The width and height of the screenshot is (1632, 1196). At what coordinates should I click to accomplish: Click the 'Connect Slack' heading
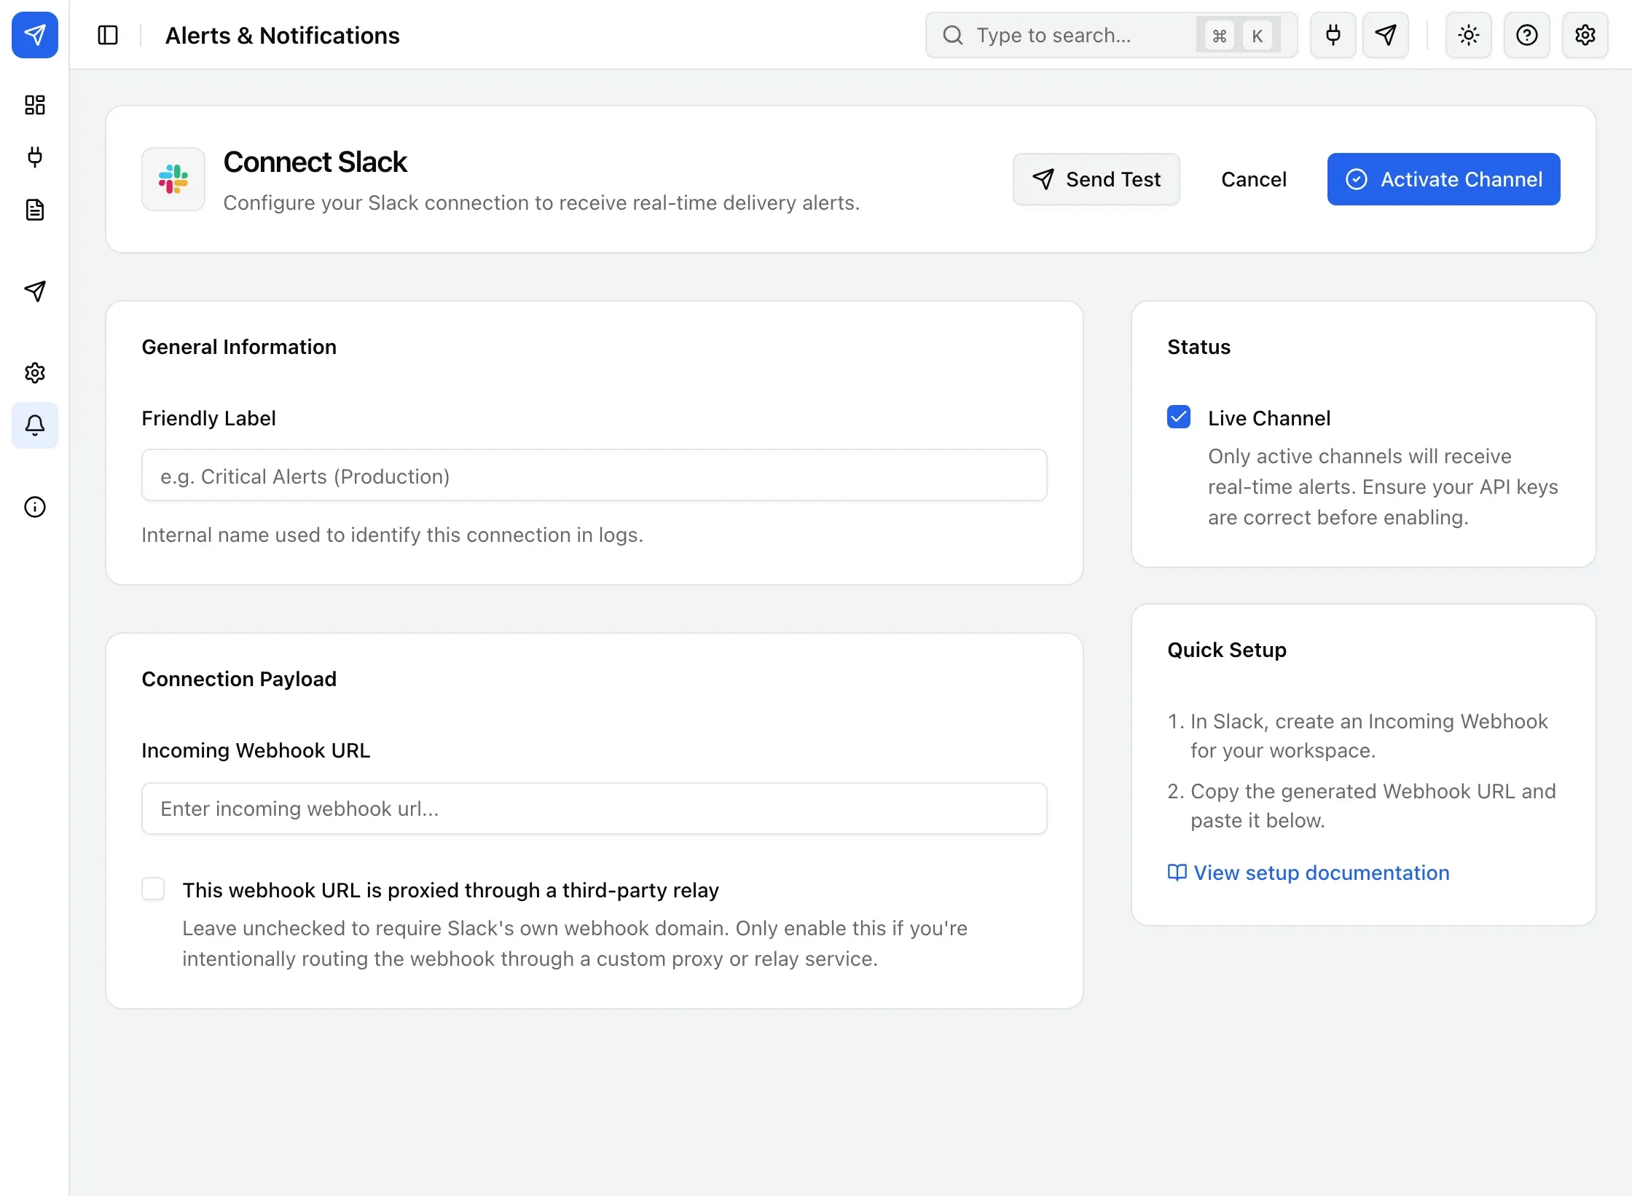[x=315, y=162]
